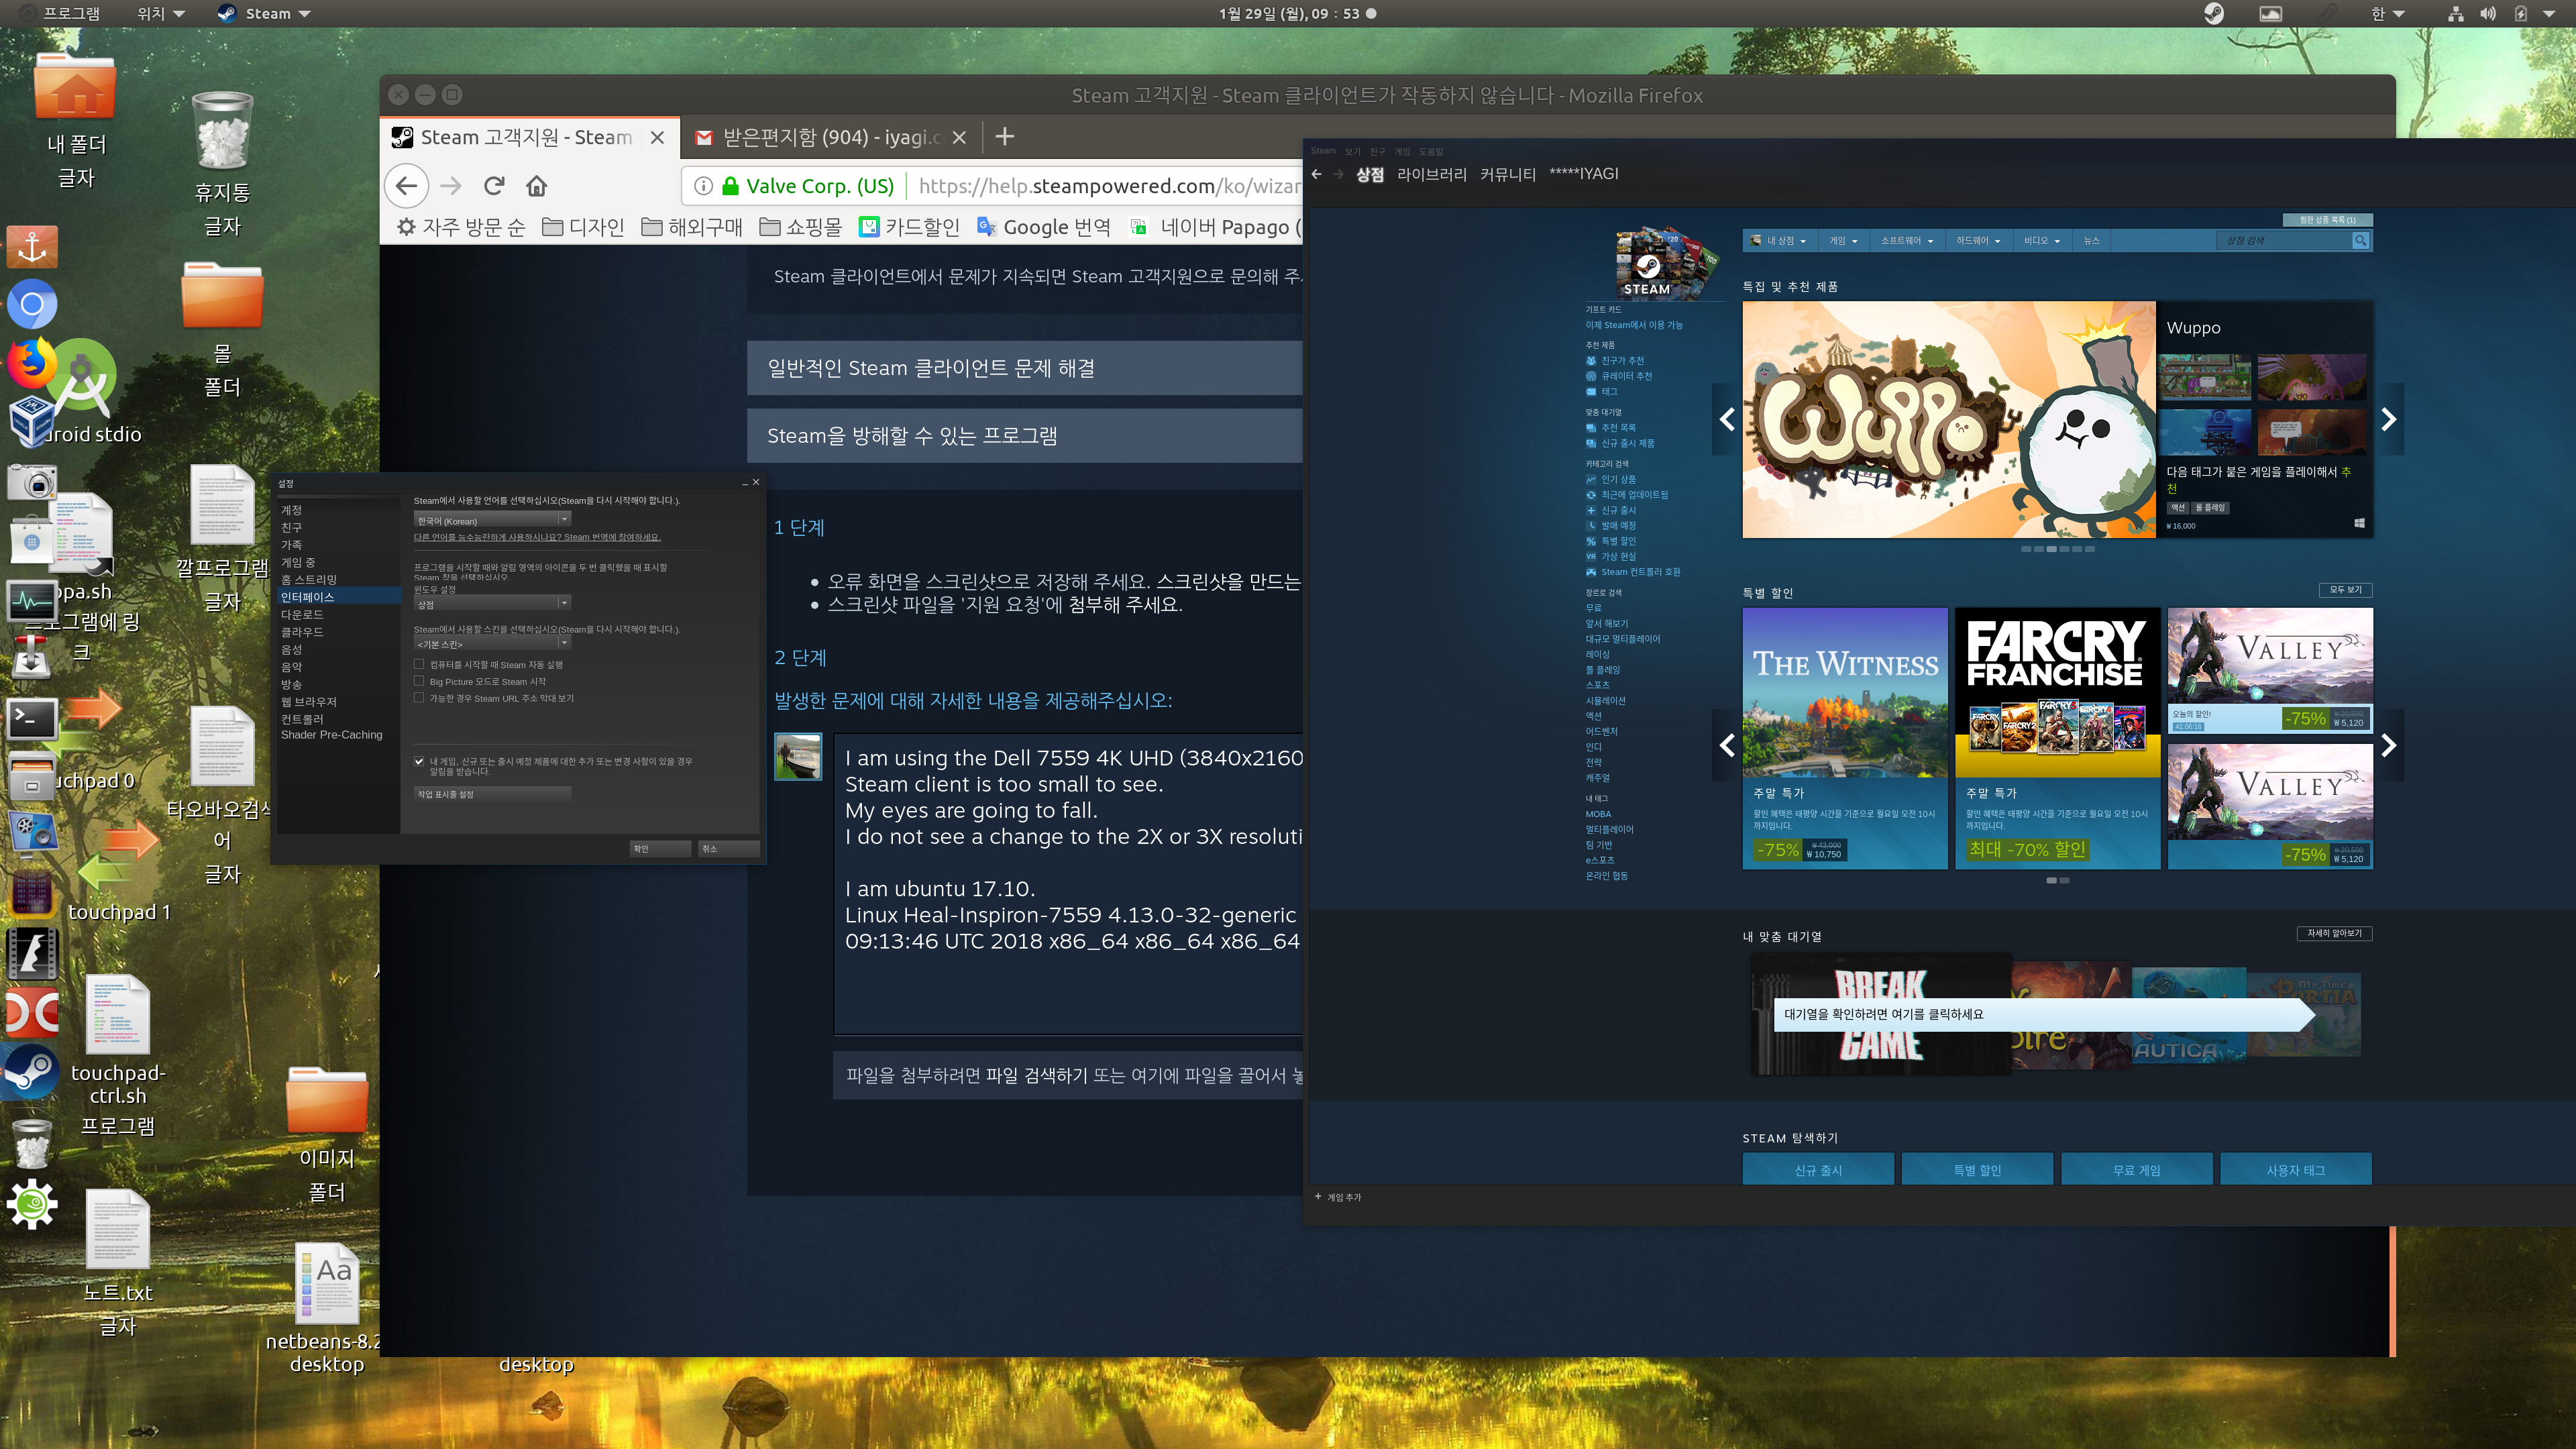Open the Screenshot camera dock icon
The image size is (2576, 1449).
(32, 484)
